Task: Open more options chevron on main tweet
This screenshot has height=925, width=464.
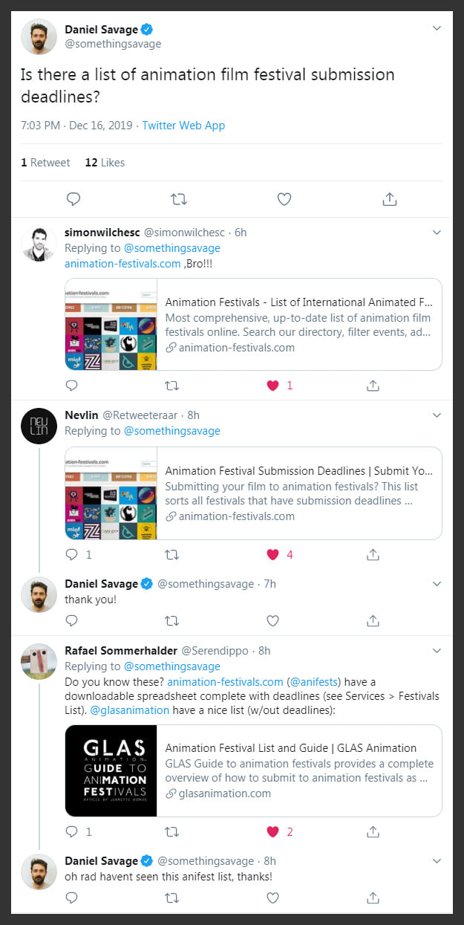Action: [437, 29]
